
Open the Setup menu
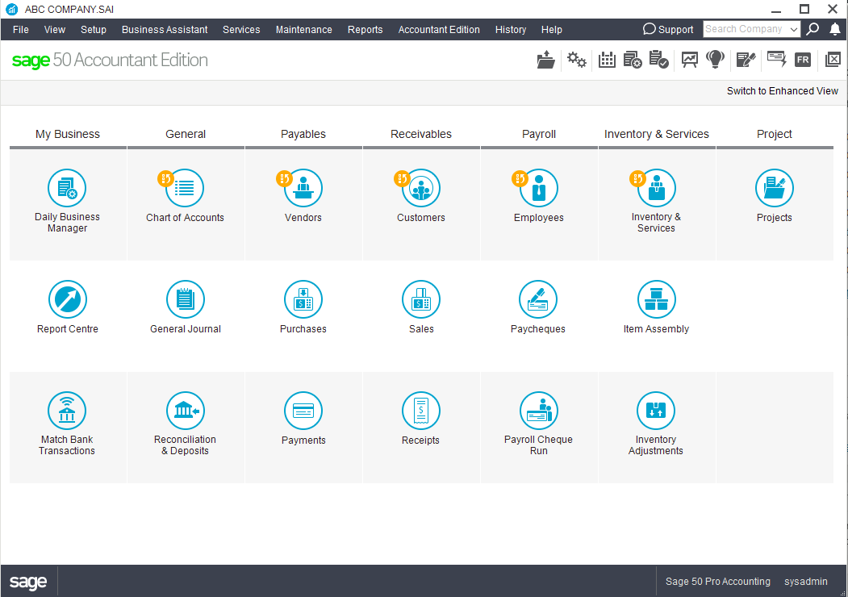[94, 30]
